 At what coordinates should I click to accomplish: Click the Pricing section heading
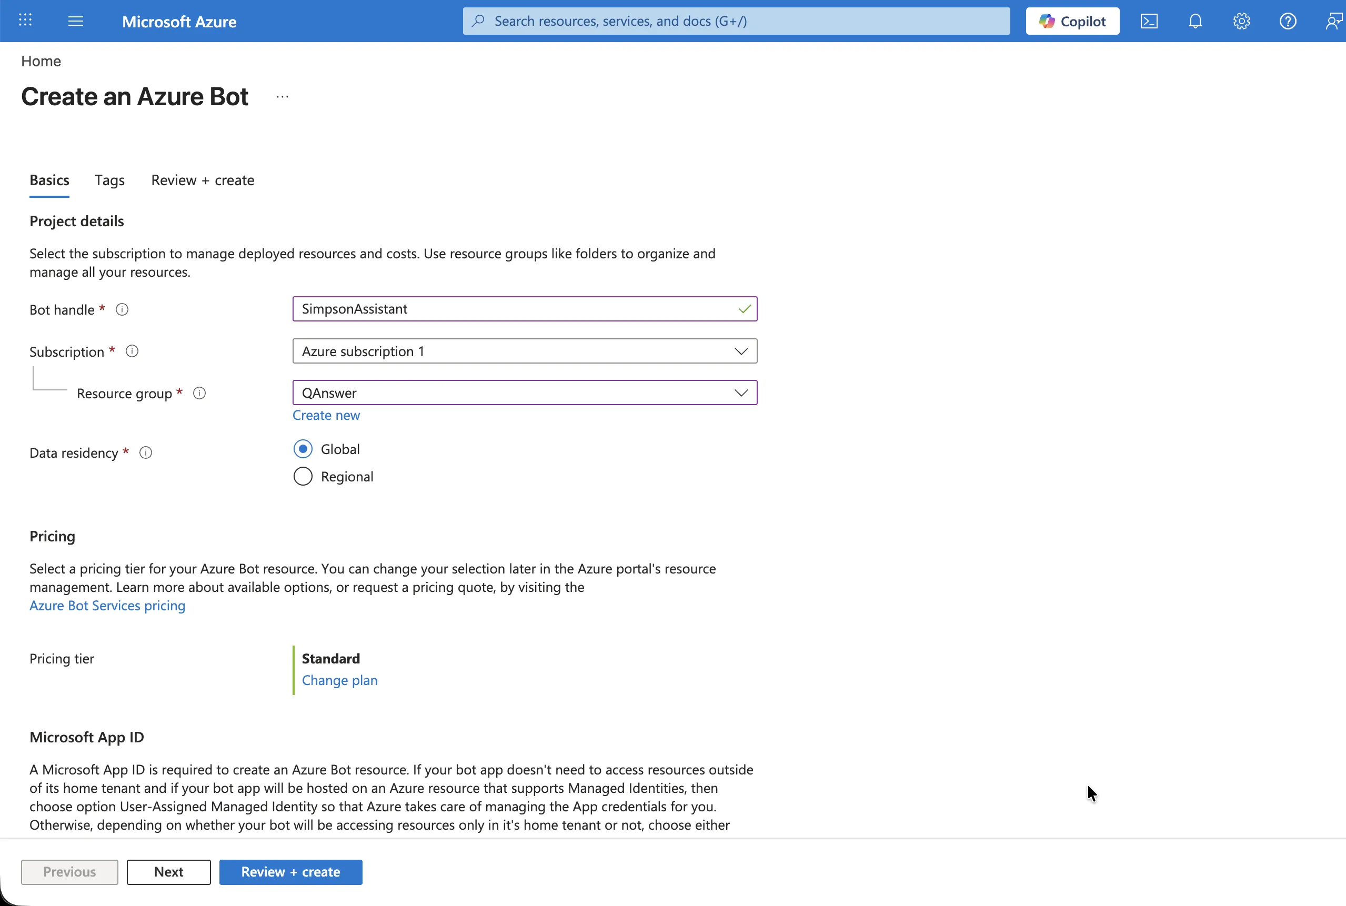[x=53, y=536]
